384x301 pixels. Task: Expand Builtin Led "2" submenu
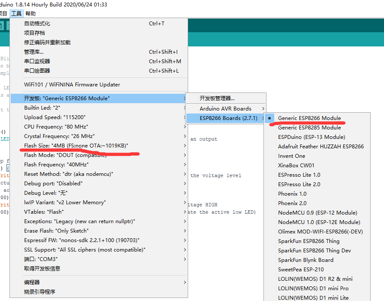[99, 107]
